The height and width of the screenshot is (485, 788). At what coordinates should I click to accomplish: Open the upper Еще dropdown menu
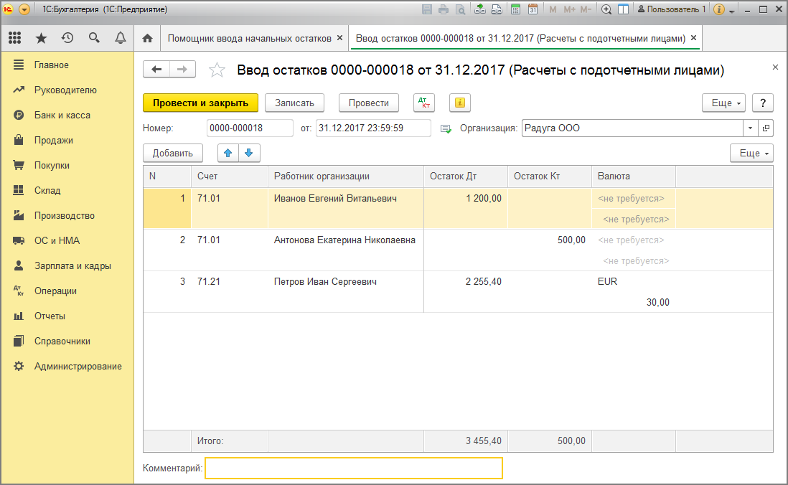click(x=723, y=103)
